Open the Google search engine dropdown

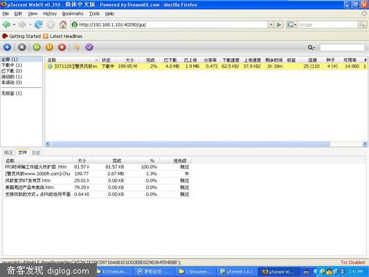[x=295, y=24]
